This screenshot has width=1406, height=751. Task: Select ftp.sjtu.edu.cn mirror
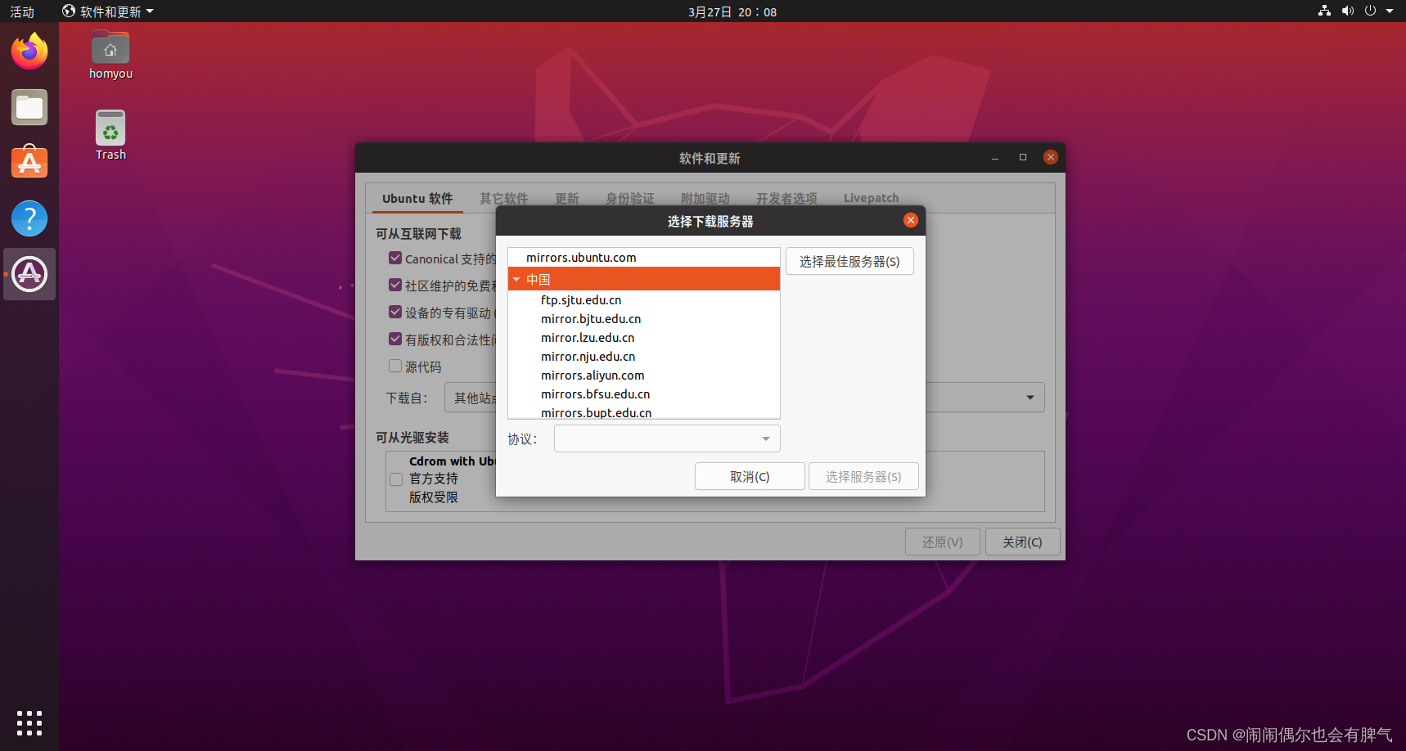pos(643,300)
